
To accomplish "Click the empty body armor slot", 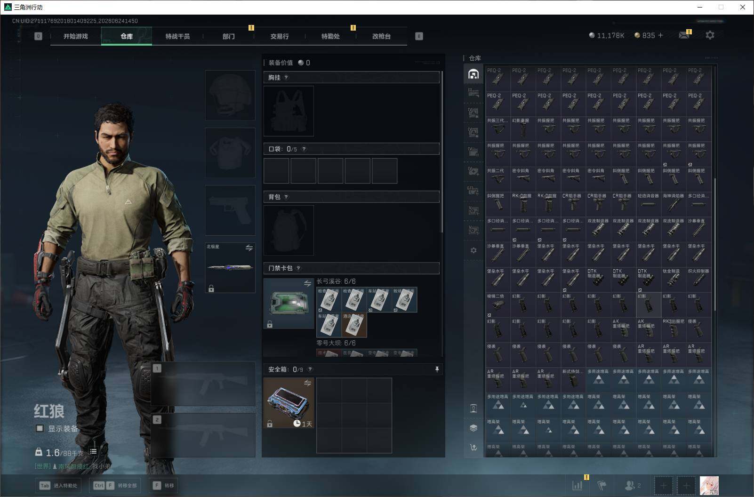I will point(230,153).
